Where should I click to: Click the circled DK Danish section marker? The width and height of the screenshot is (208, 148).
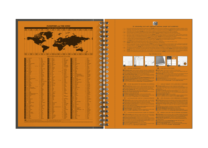pyautogui.click(x=124, y=83)
